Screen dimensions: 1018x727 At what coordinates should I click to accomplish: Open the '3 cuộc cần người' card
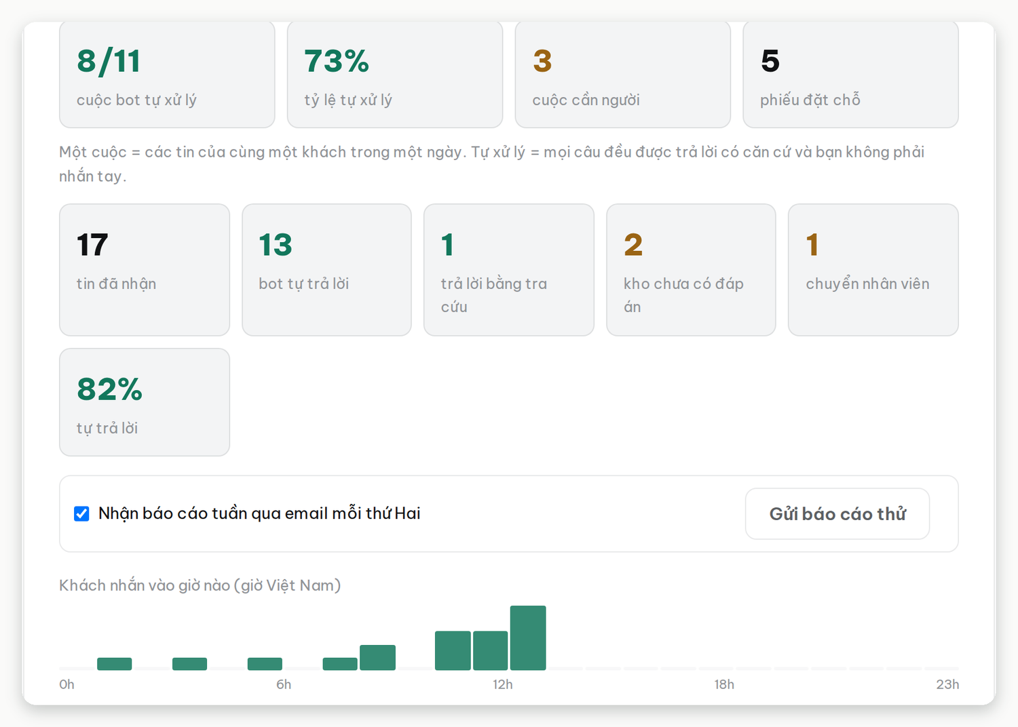pyautogui.click(x=623, y=75)
